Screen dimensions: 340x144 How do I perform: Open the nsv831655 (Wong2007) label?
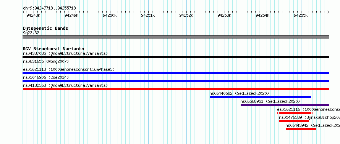coord(46,61)
